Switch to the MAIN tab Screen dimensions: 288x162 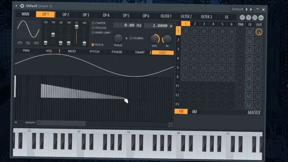click(25, 14)
